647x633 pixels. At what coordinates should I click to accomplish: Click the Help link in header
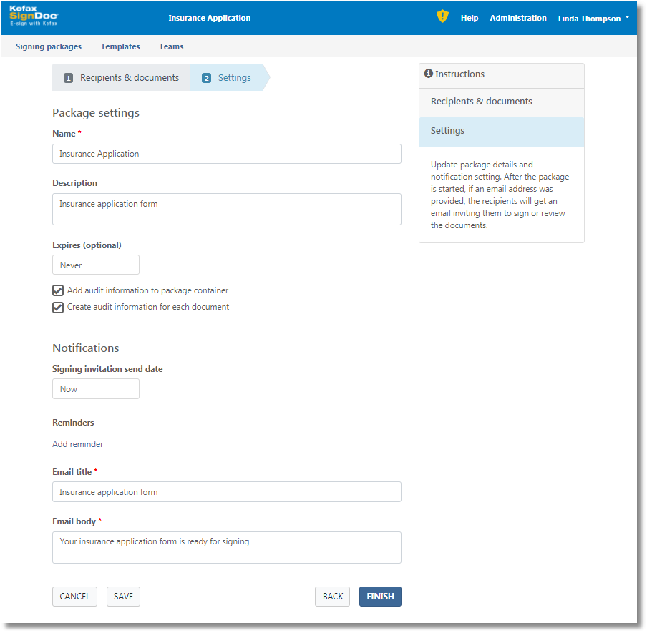click(470, 18)
